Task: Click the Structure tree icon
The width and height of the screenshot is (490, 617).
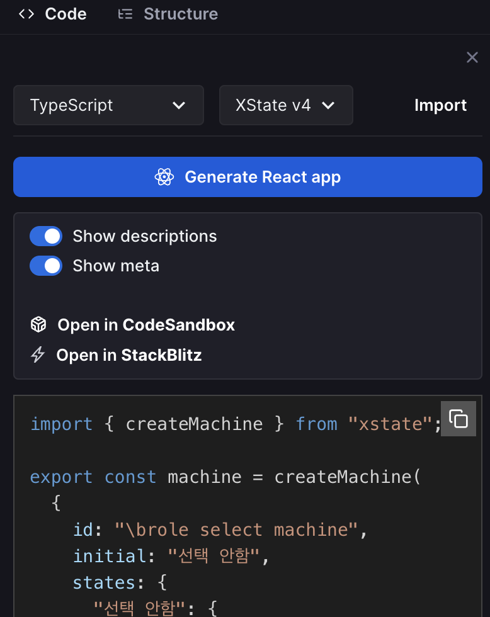Action: [x=125, y=14]
